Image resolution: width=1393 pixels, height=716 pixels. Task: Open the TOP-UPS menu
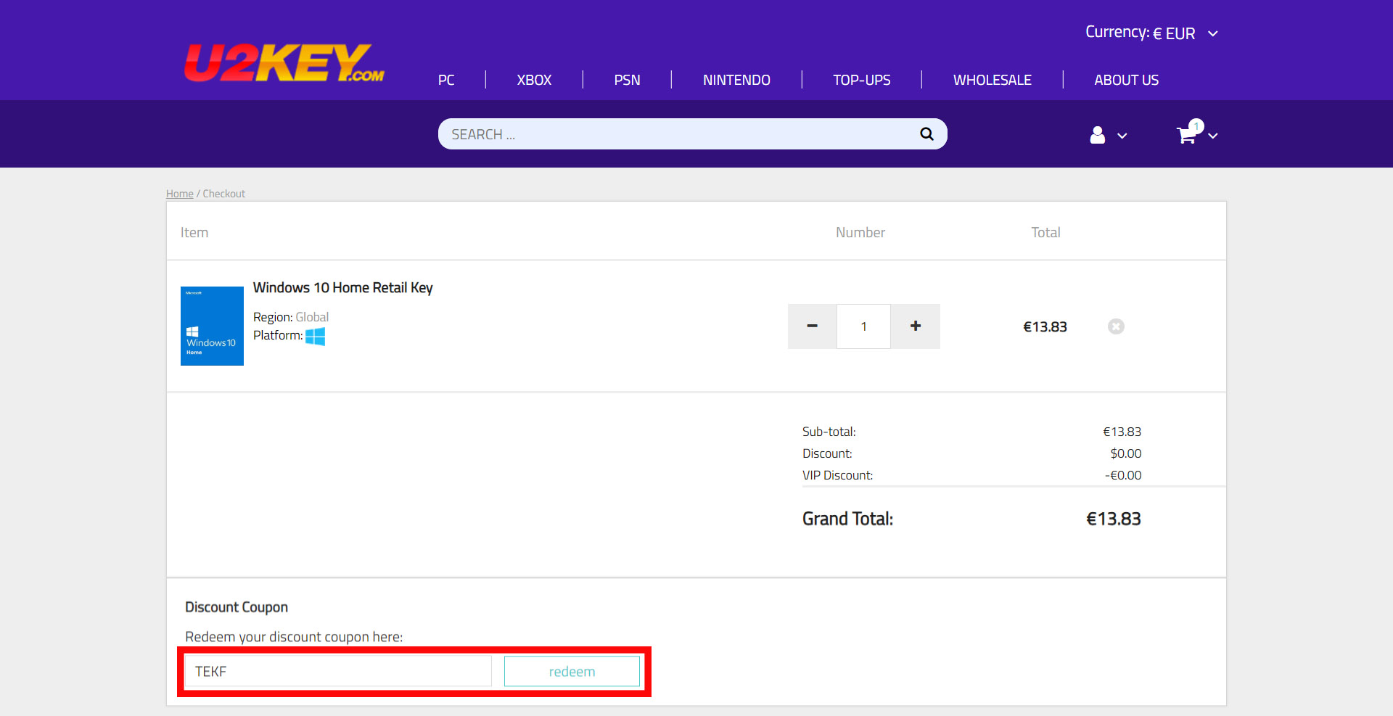862,80
